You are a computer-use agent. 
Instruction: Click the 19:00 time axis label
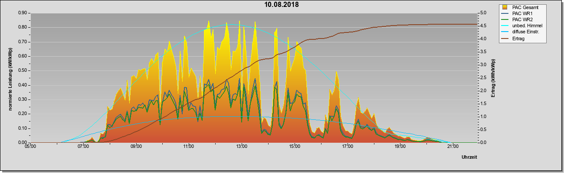[x=400, y=147]
